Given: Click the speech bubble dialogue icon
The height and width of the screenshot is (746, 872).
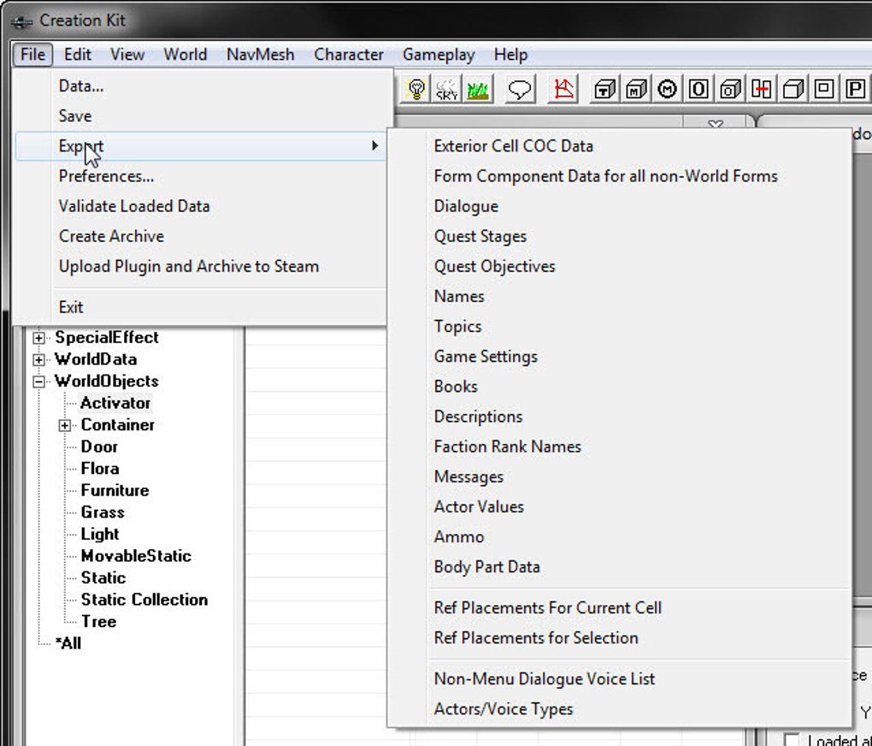Looking at the screenshot, I should (x=520, y=89).
